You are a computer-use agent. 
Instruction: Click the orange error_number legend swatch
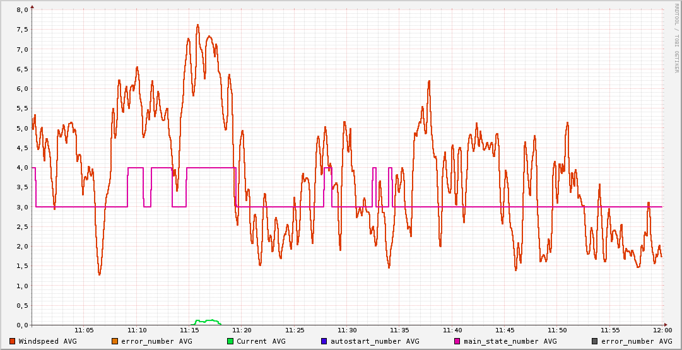click(114, 341)
